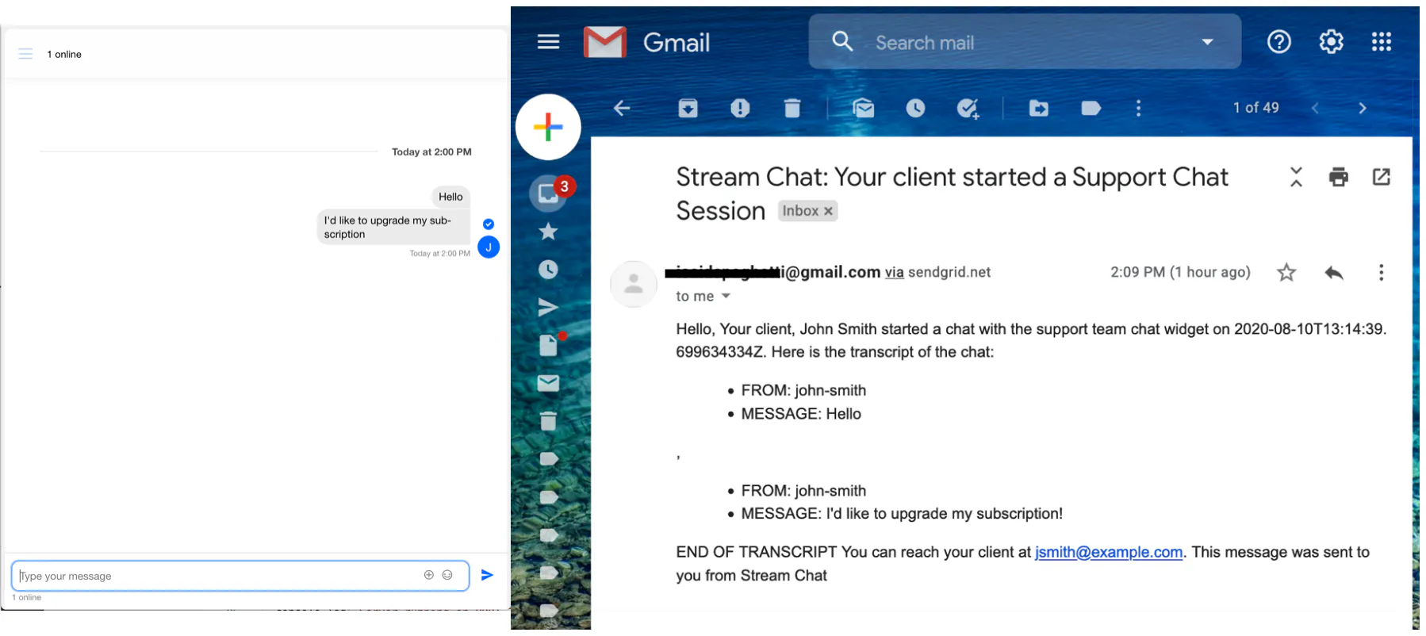Print the email
The width and height of the screenshot is (1426, 636).
pos(1339,177)
